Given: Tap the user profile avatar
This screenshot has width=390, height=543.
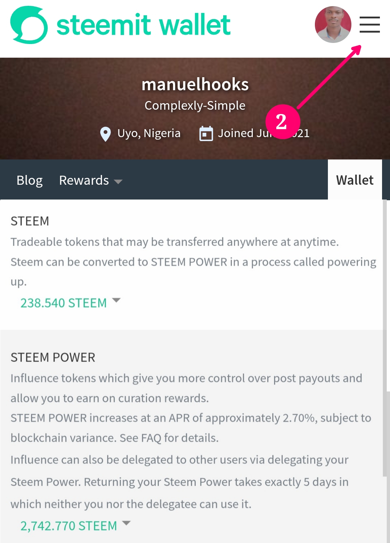Looking at the screenshot, I should point(333,25).
